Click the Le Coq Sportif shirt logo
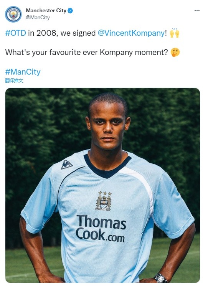 pos(67,165)
